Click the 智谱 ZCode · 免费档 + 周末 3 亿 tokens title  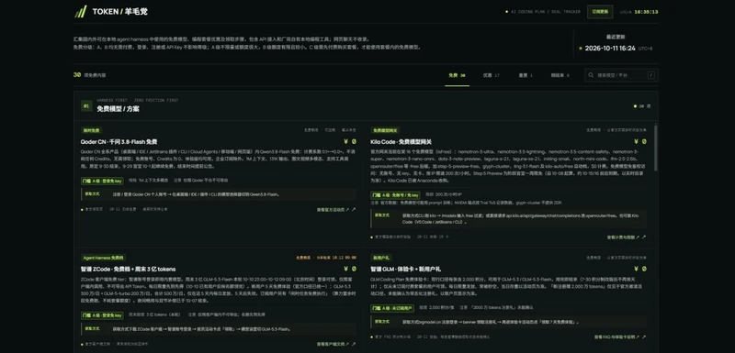[128, 269]
